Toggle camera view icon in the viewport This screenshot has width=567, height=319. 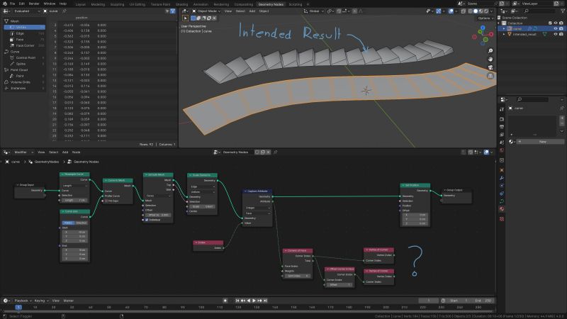pyautogui.click(x=490, y=67)
